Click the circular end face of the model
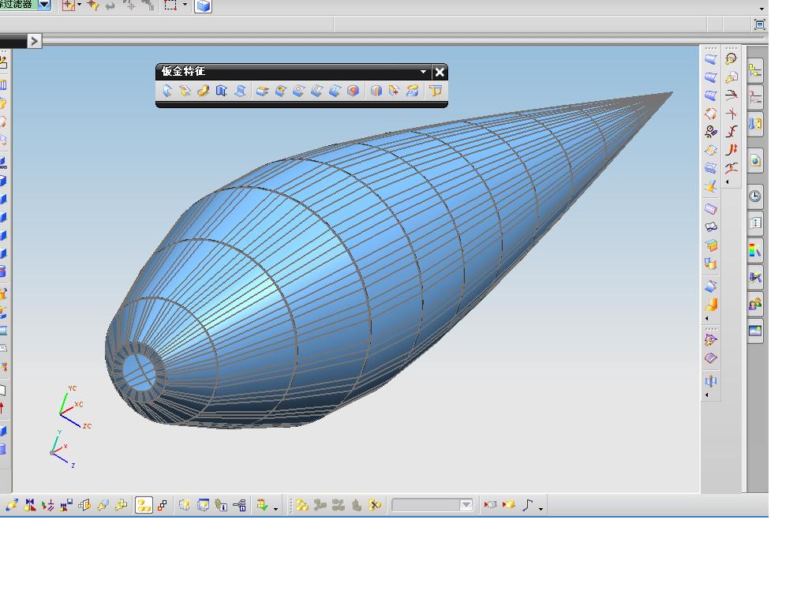This screenshot has width=808, height=606. point(138,372)
